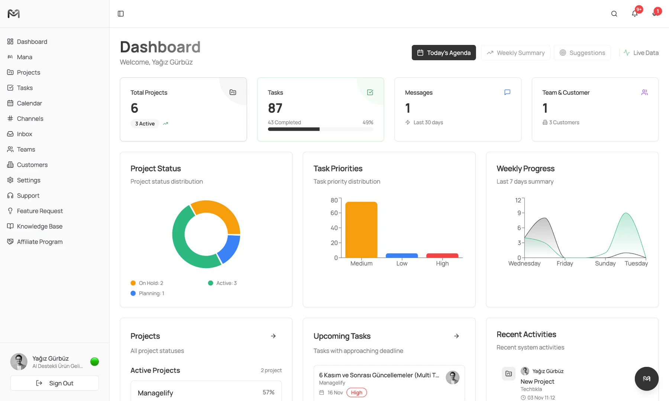Viewport: 669px width, 401px height.
Task: Click the Mana logo in the sidebar
Action: point(13,13)
